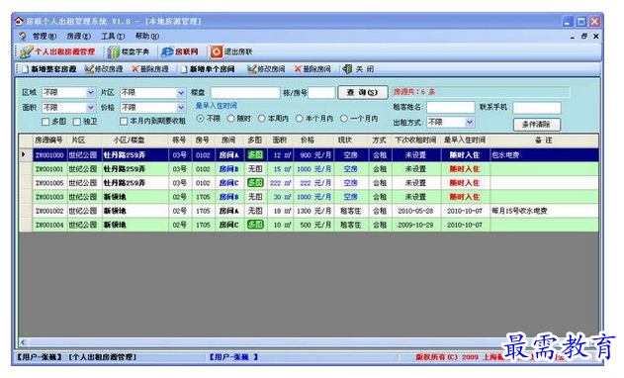Open the 区域 dropdown

tap(90, 93)
